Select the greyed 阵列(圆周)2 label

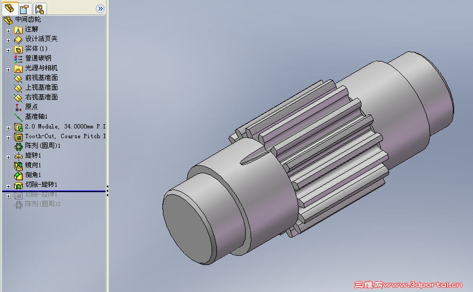tap(43, 204)
